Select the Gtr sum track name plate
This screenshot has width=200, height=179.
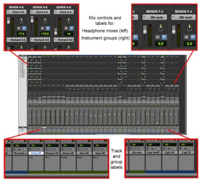click(x=137, y=153)
